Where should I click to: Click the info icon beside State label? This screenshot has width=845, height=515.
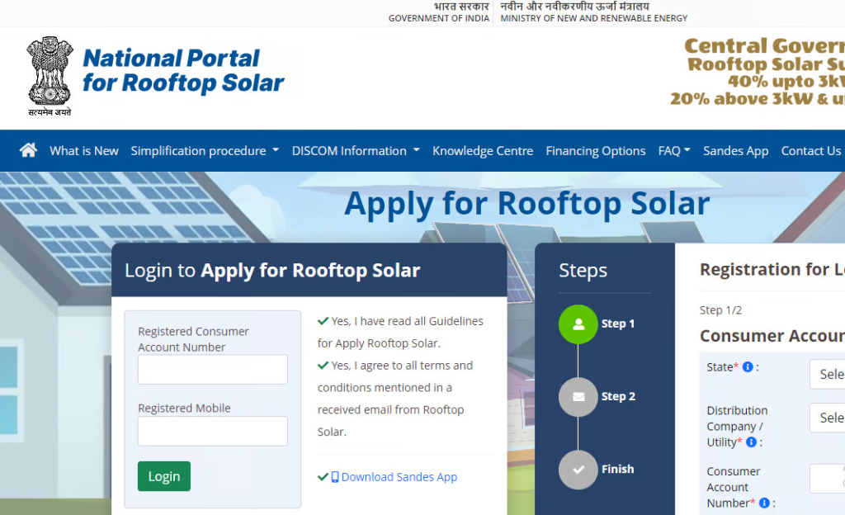click(748, 367)
